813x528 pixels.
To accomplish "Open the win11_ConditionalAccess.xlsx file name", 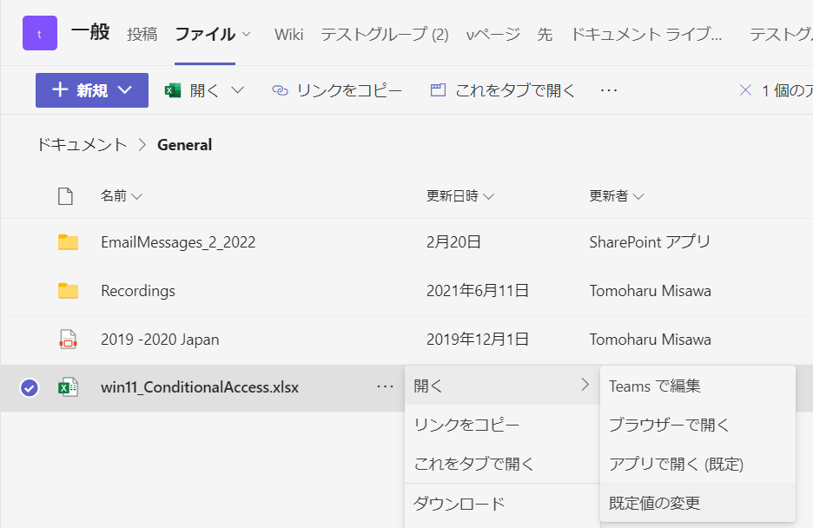I will coord(200,387).
